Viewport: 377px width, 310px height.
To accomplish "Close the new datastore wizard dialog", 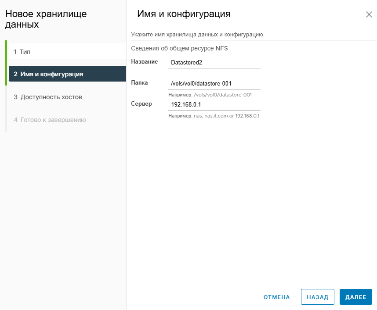I will coord(369,14).
